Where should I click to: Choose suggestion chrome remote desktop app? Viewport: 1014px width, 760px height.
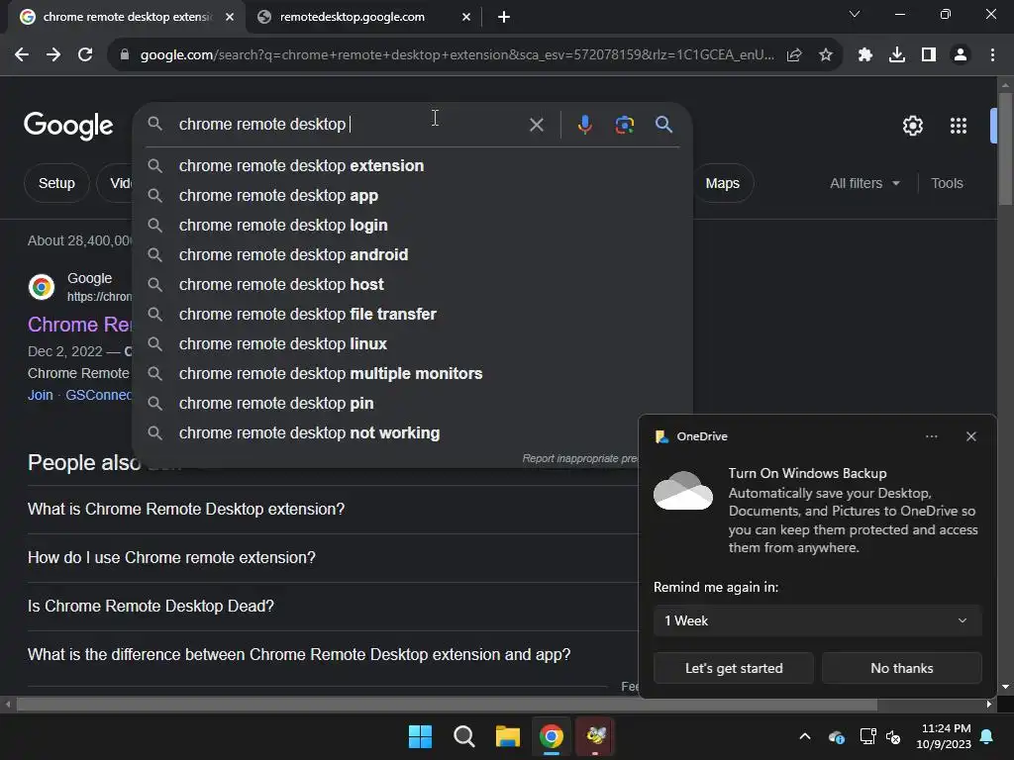[x=412, y=196]
